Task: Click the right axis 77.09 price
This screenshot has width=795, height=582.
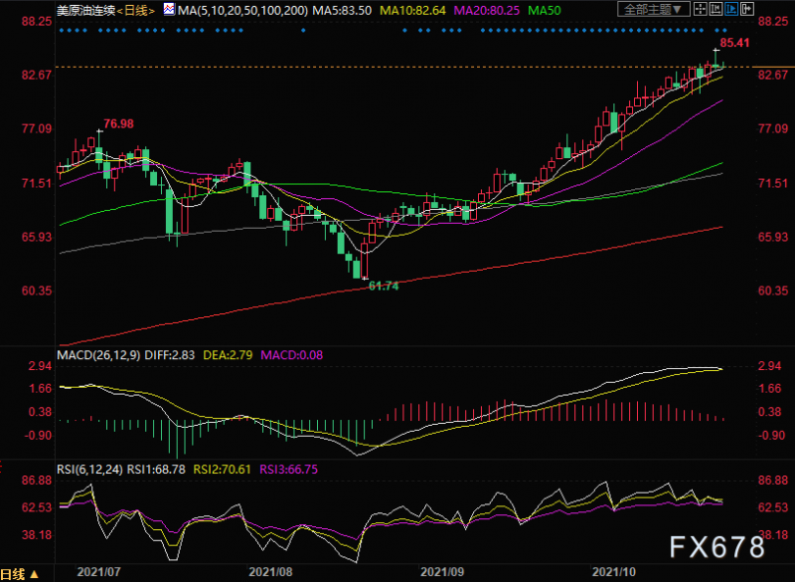Action: coord(773,128)
